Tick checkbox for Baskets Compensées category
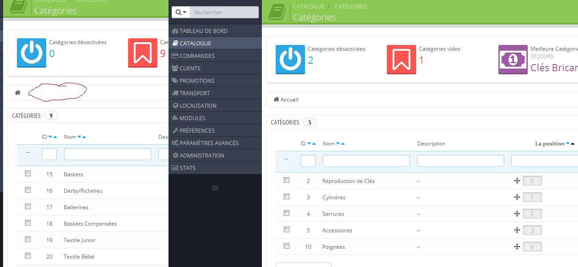The width and height of the screenshot is (578, 267). [x=28, y=223]
